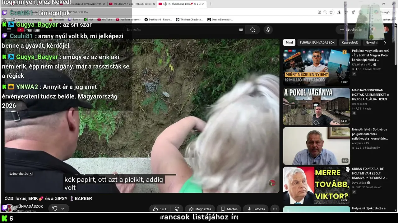The height and width of the screenshot is (223, 398).
Task: Start voice search with the microphone icon
Action: tap(268, 30)
